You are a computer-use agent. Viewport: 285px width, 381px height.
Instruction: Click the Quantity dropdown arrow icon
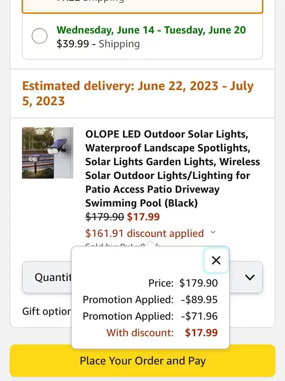click(x=250, y=277)
